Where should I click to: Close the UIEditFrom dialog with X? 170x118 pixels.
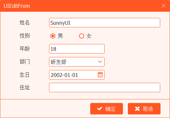click(163, 6)
